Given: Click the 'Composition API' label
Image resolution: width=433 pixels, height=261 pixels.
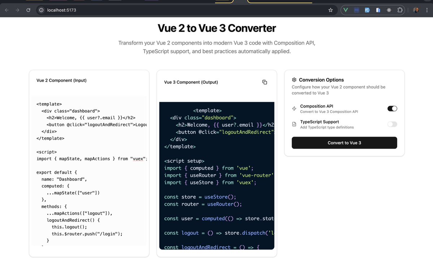Looking at the screenshot, I should point(316,106).
